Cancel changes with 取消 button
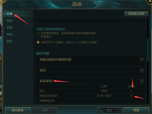This screenshot has height=114, width=152. click(136, 110)
